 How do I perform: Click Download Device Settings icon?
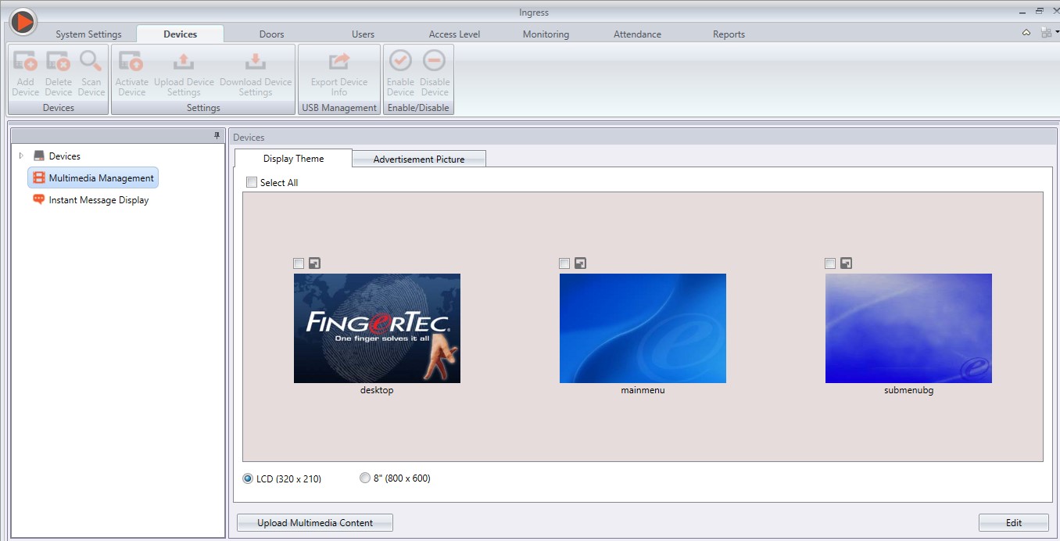point(256,61)
